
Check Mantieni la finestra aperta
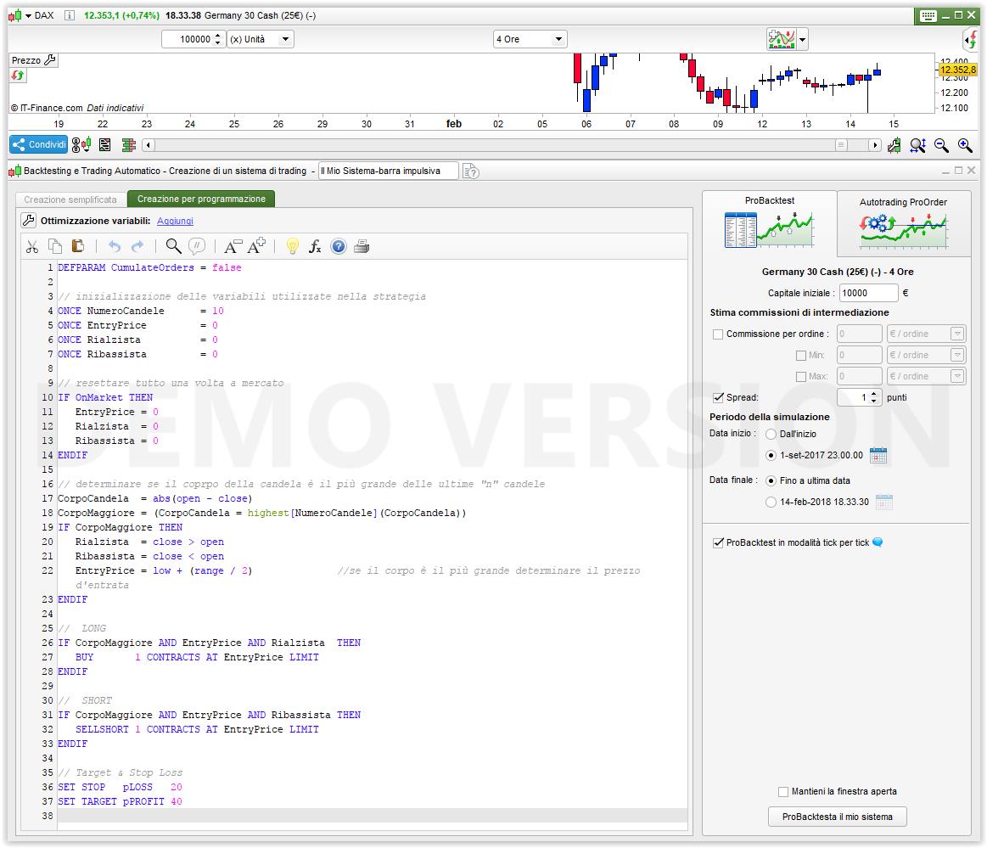click(x=783, y=791)
